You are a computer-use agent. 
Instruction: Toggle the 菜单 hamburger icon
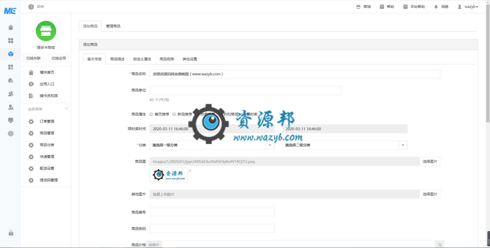point(31,7)
